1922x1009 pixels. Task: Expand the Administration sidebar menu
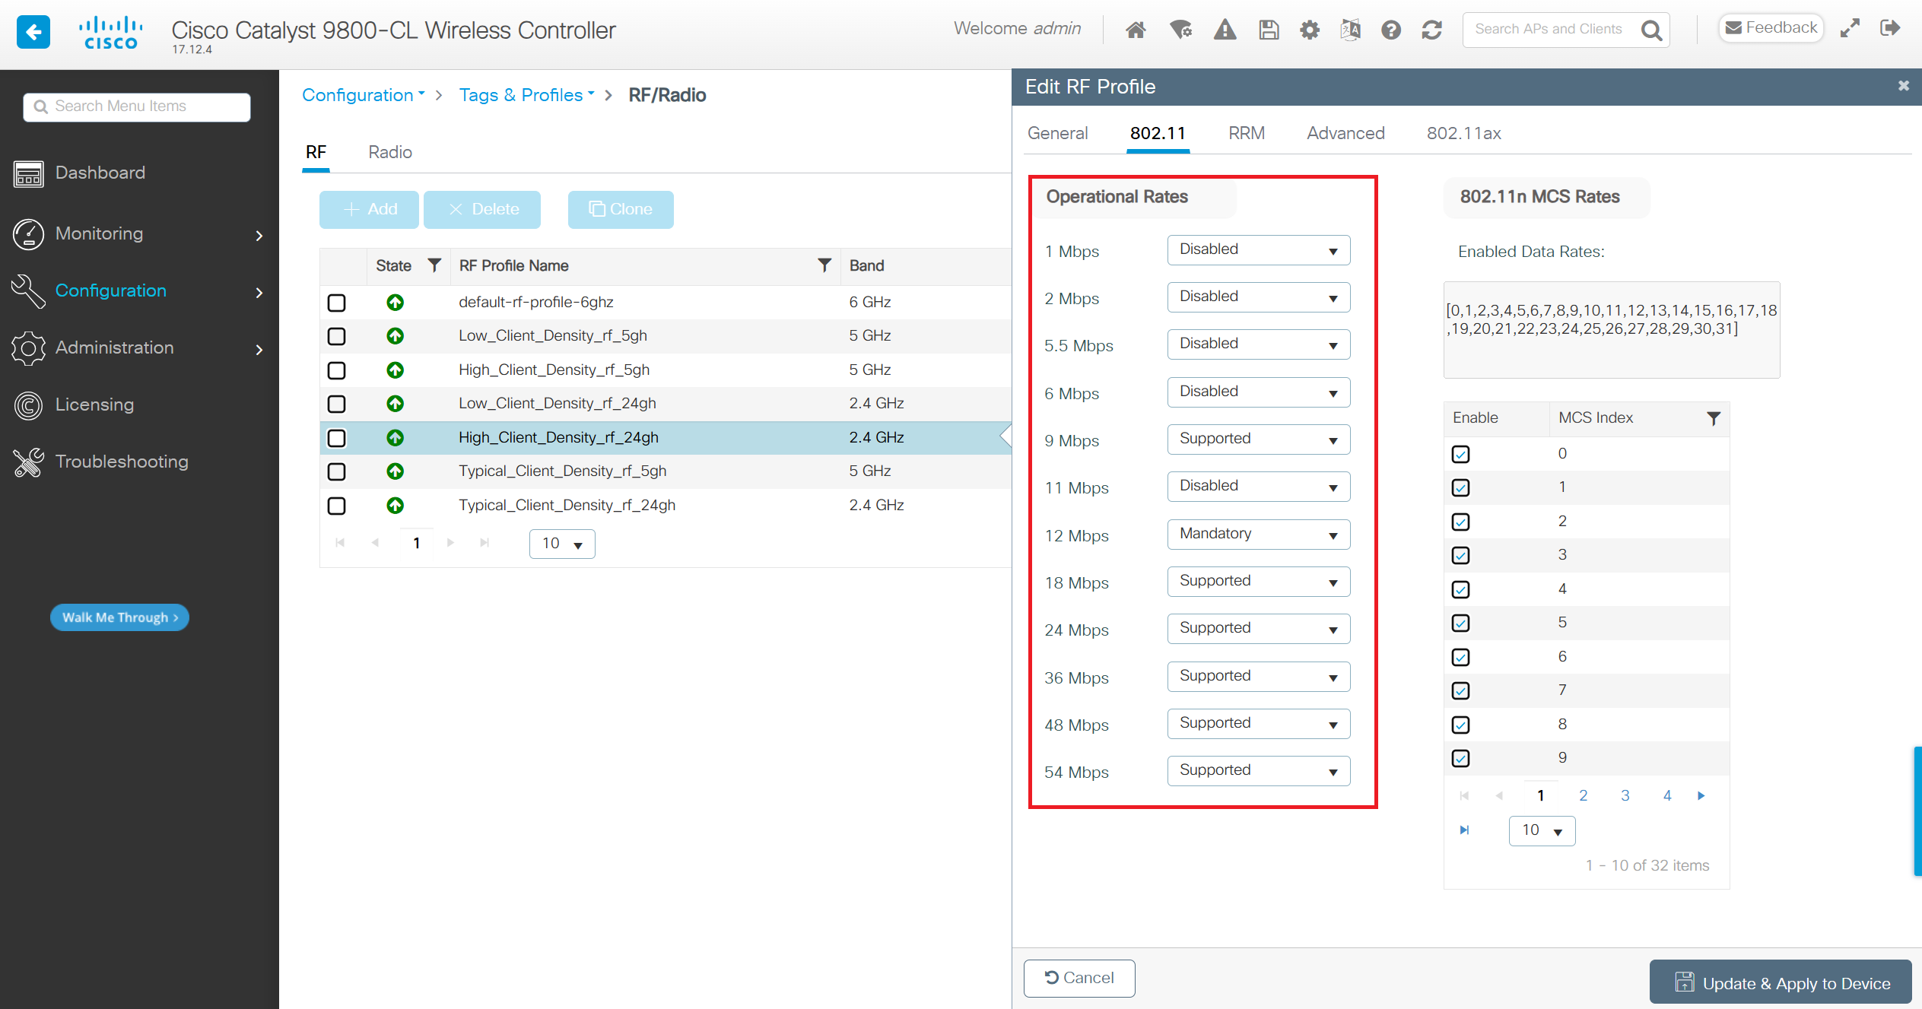pos(139,348)
